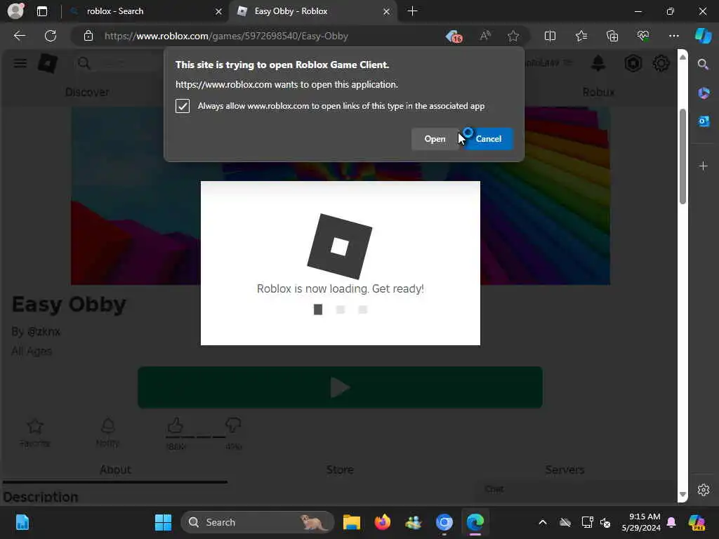This screenshot has height=539, width=719.
Task: Click page vertical scrollbar thumb
Action: pos(682,157)
